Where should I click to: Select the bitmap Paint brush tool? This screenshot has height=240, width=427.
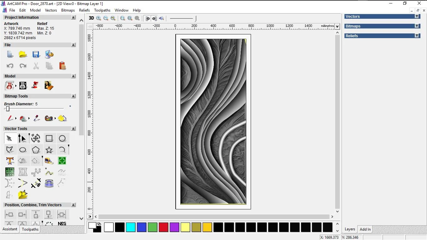click(x=10, y=118)
